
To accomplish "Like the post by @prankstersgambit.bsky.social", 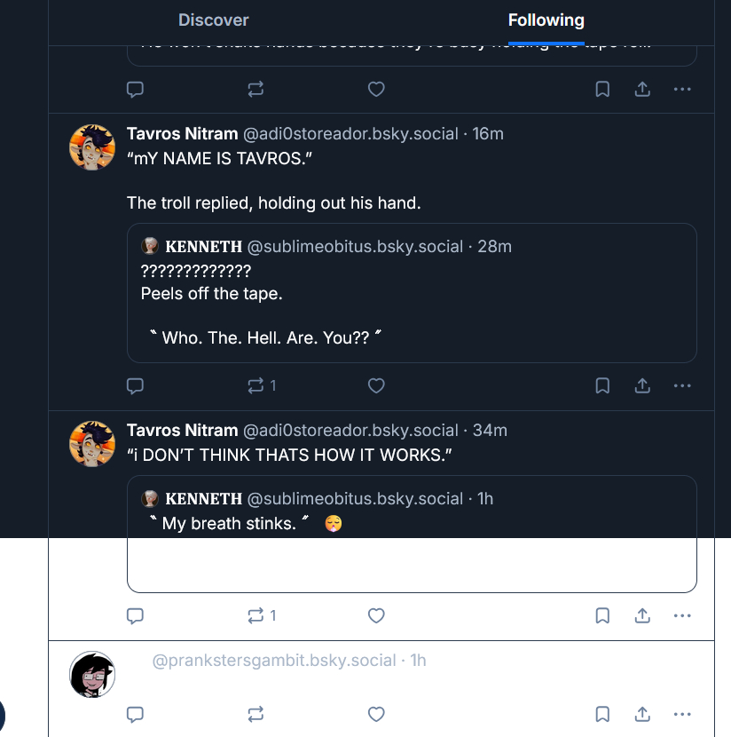I will pos(376,714).
